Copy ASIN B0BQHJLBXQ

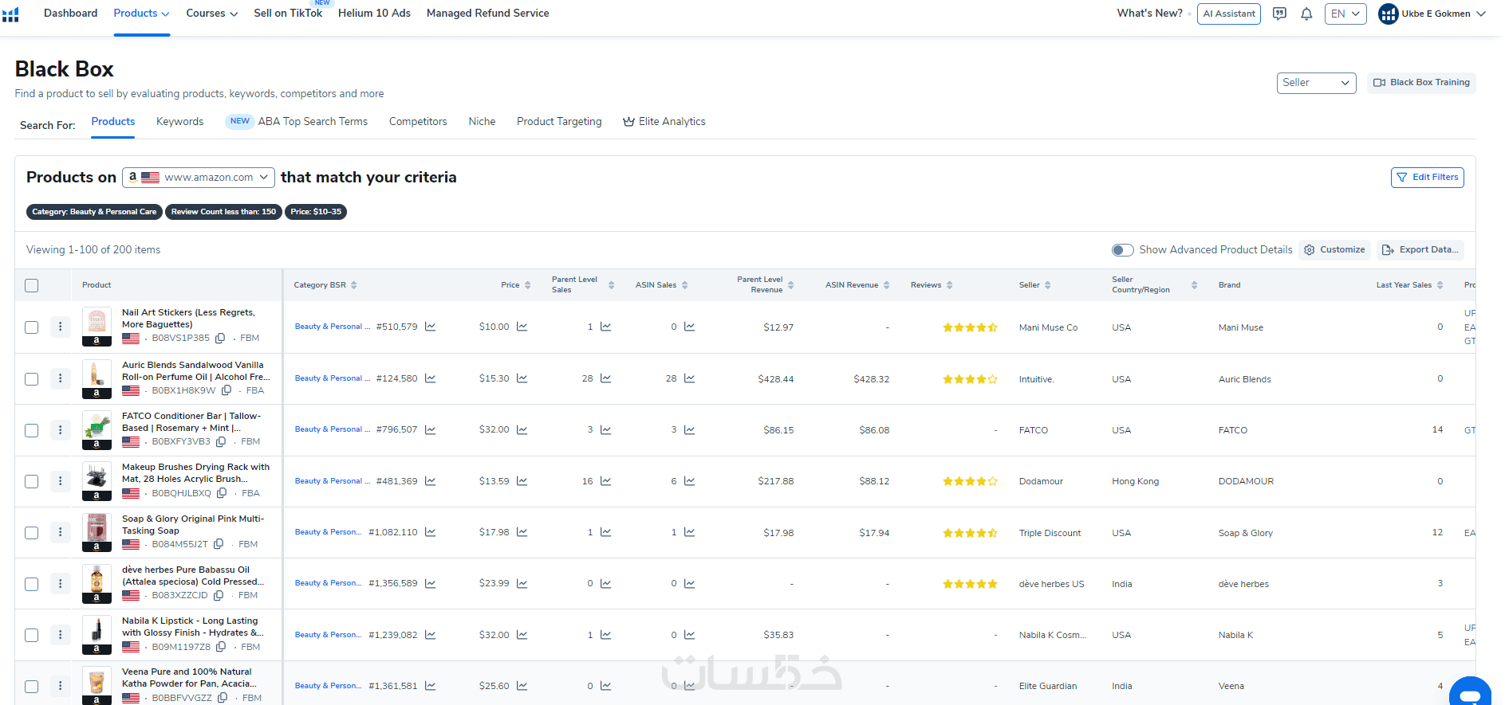point(222,493)
